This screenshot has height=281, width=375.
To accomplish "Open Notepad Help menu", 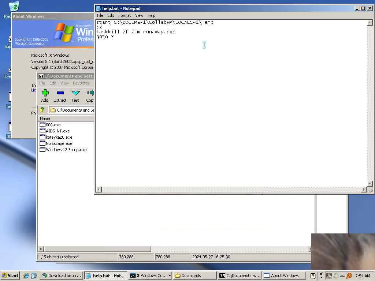I will pos(151,15).
